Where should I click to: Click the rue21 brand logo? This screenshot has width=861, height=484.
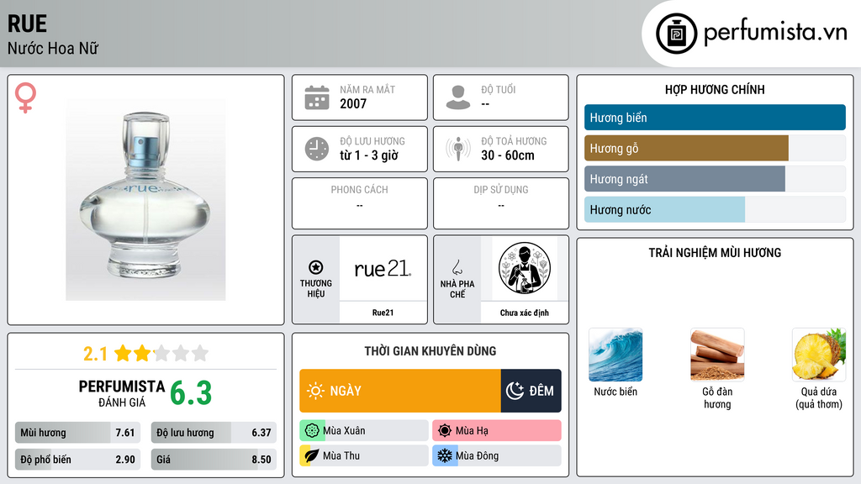tap(383, 268)
